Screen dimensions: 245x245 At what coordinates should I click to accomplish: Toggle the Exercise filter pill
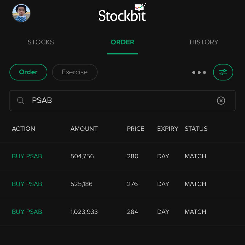tap(75, 72)
